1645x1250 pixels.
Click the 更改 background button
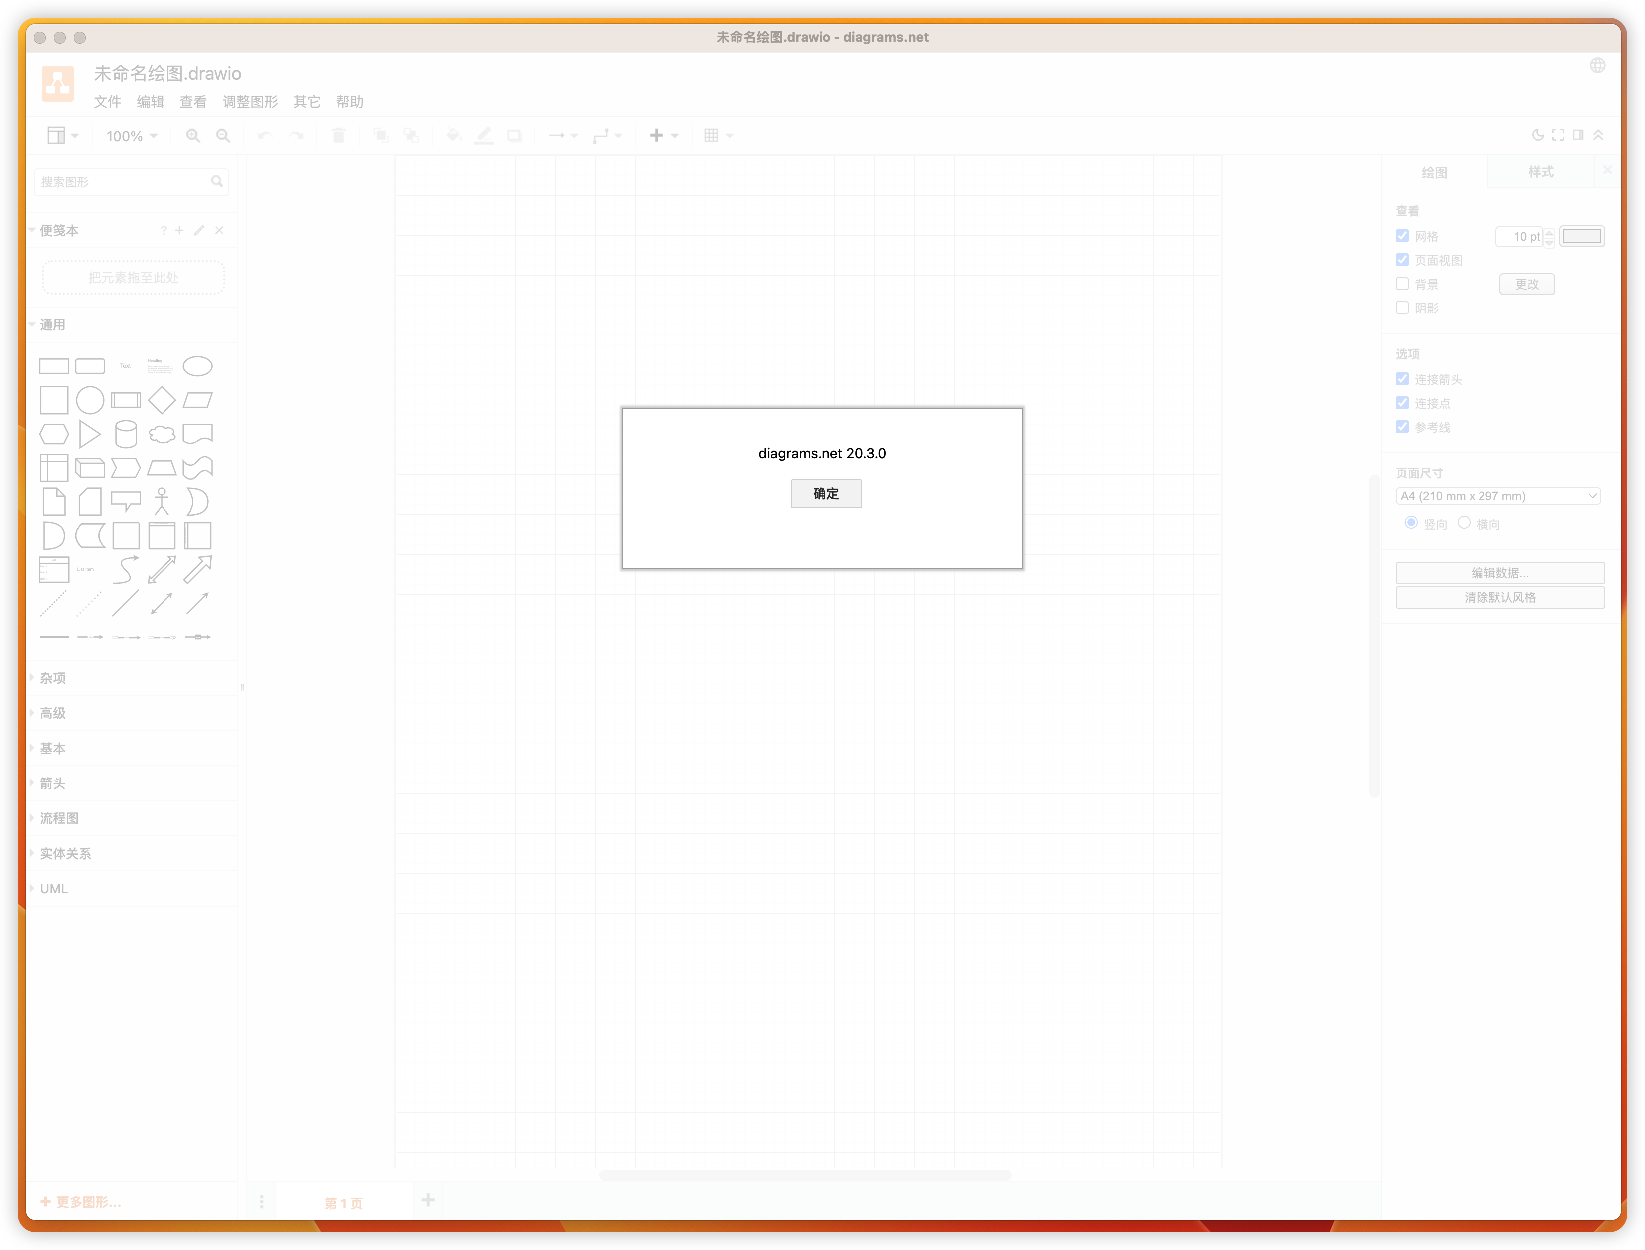(x=1526, y=284)
